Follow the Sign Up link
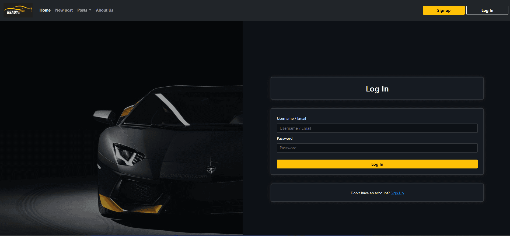The image size is (510, 236). (397, 193)
